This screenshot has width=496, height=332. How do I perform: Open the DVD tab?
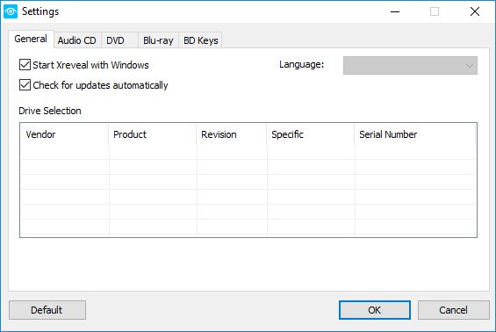(x=119, y=40)
